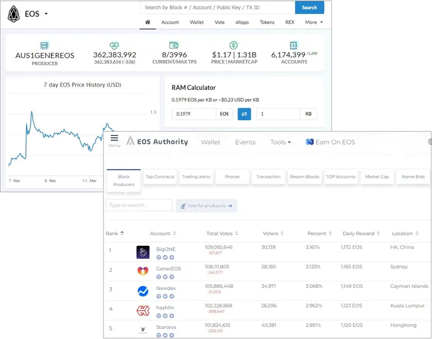432x339 pixels.
Task: Open Wallet link in EOS Authority header
Action: pyautogui.click(x=210, y=142)
